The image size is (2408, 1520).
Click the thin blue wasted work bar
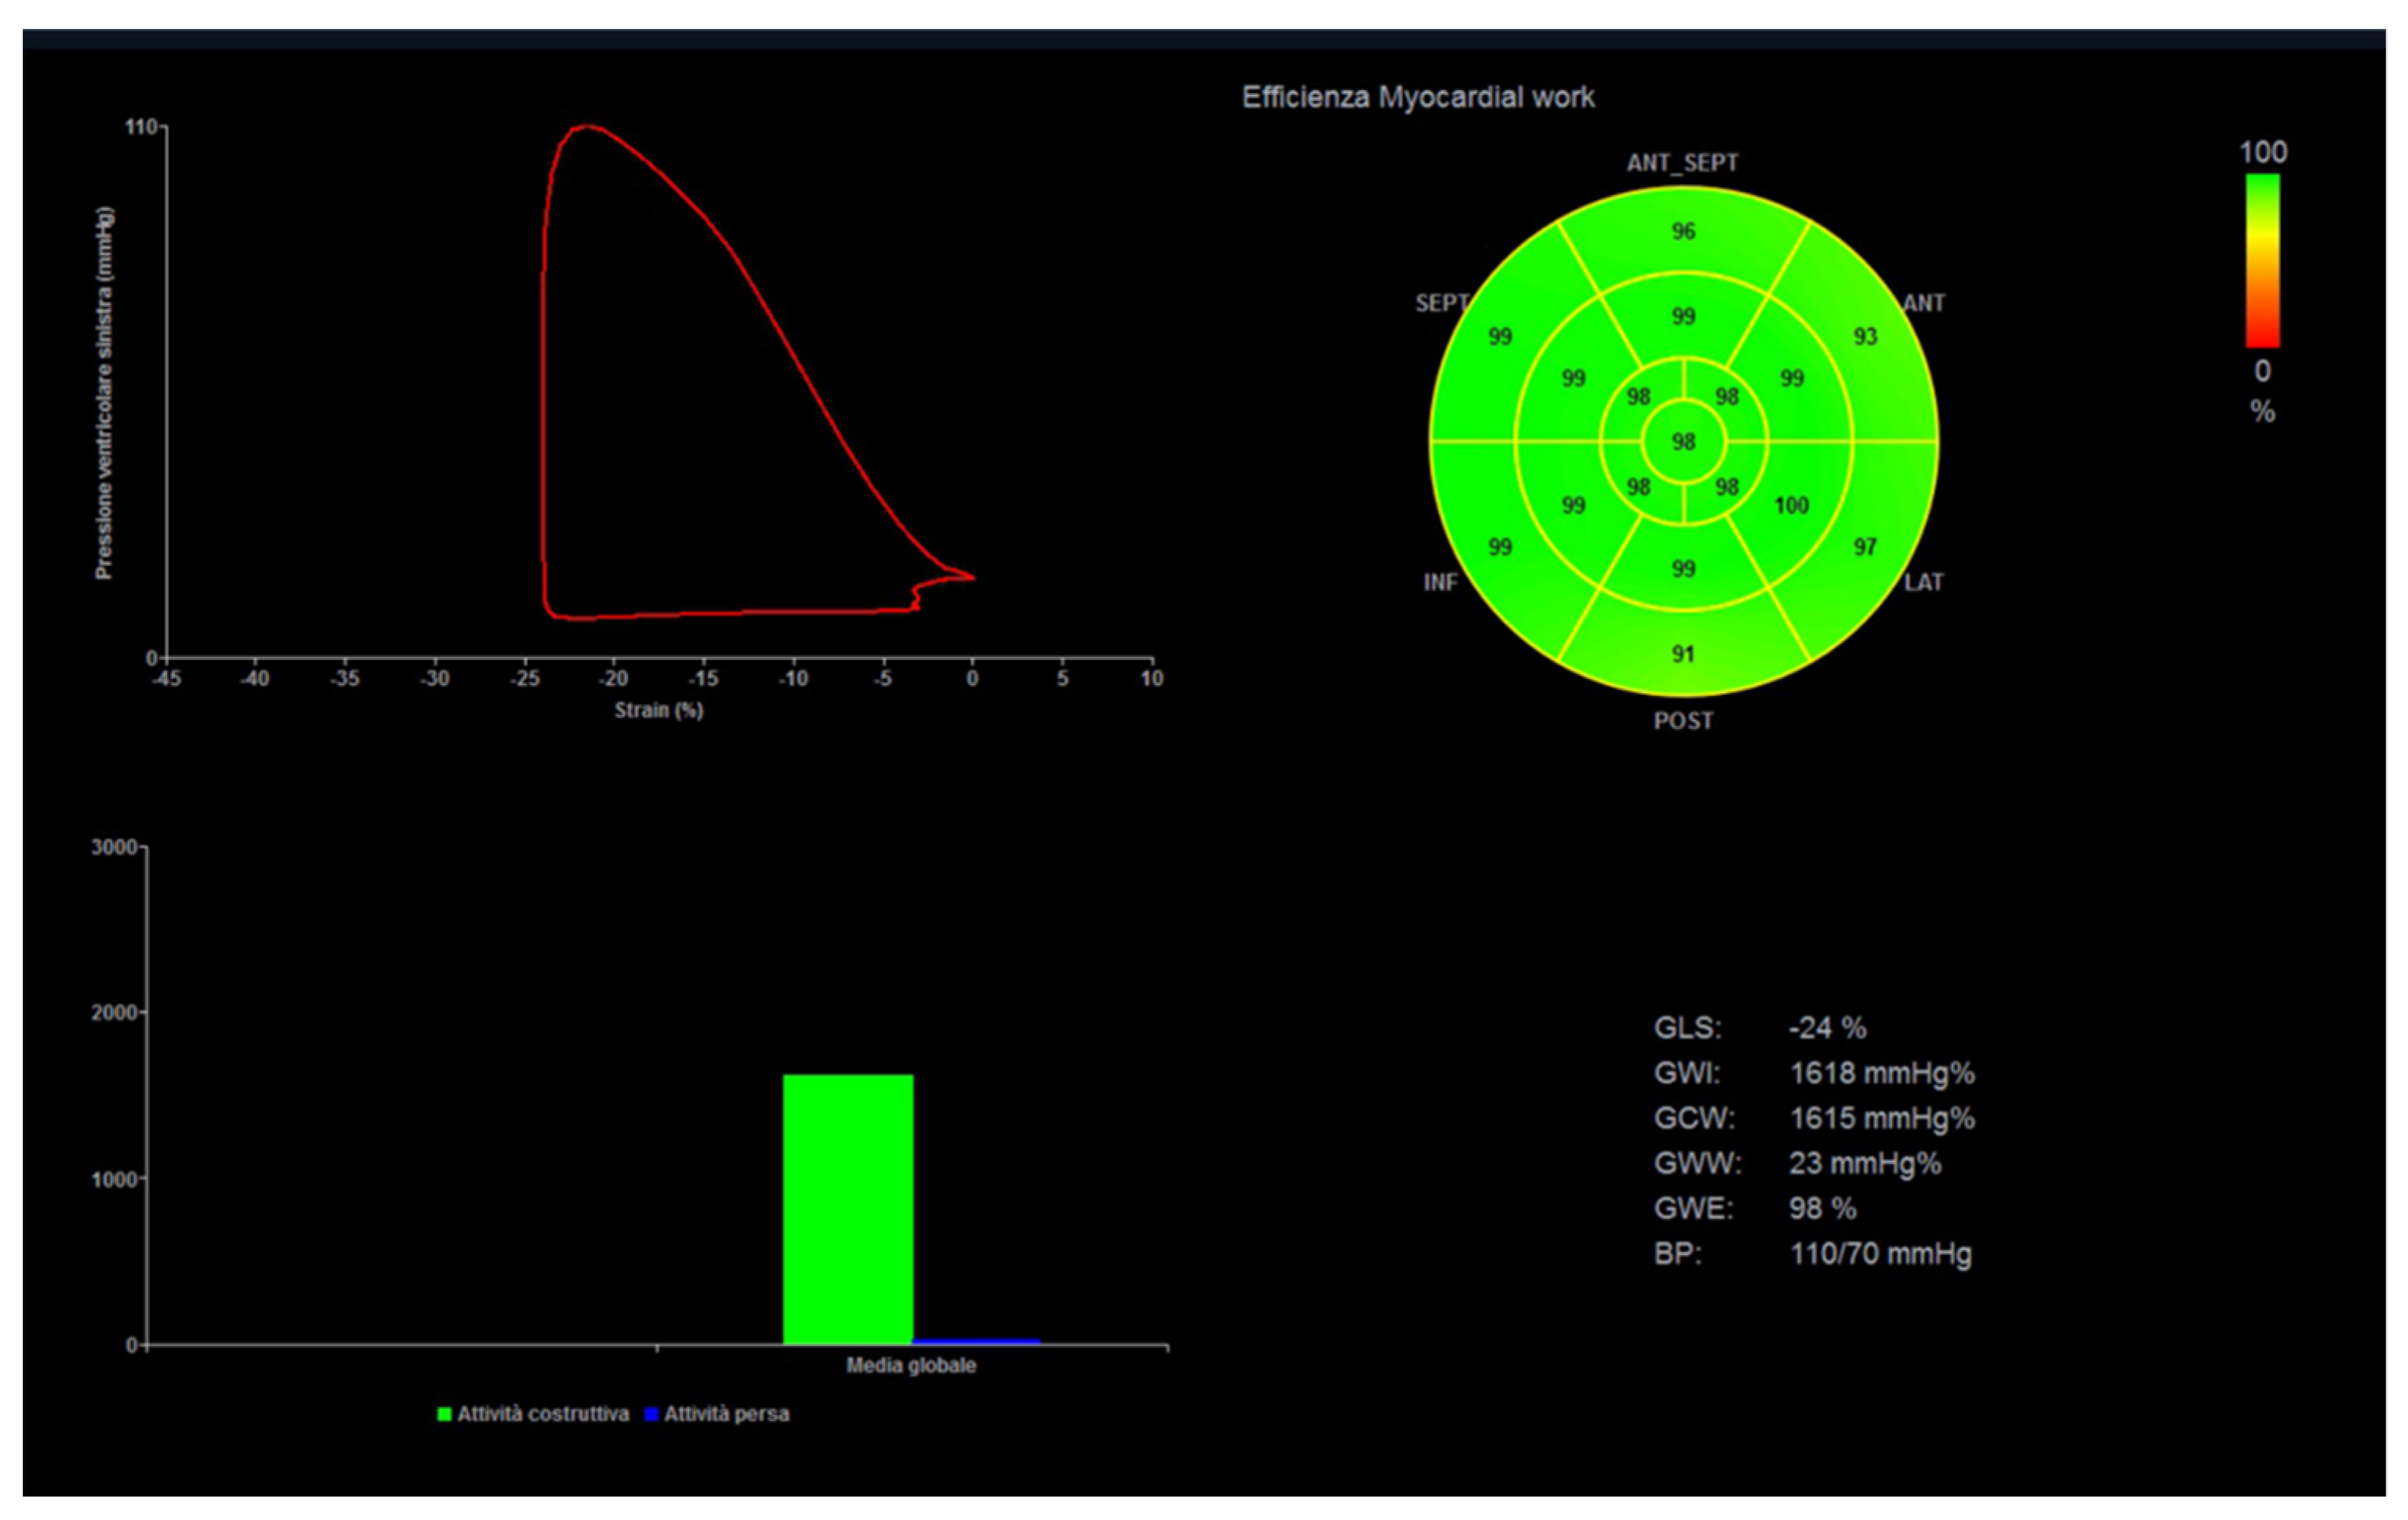click(x=976, y=1341)
